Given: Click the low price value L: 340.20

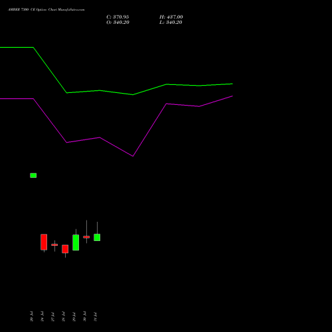Looking at the screenshot, I should (171, 23).
